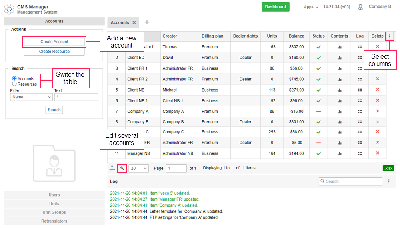Select the Client FR 1 account name
Viewport: 400px width, 229px height.
(137, 68)
